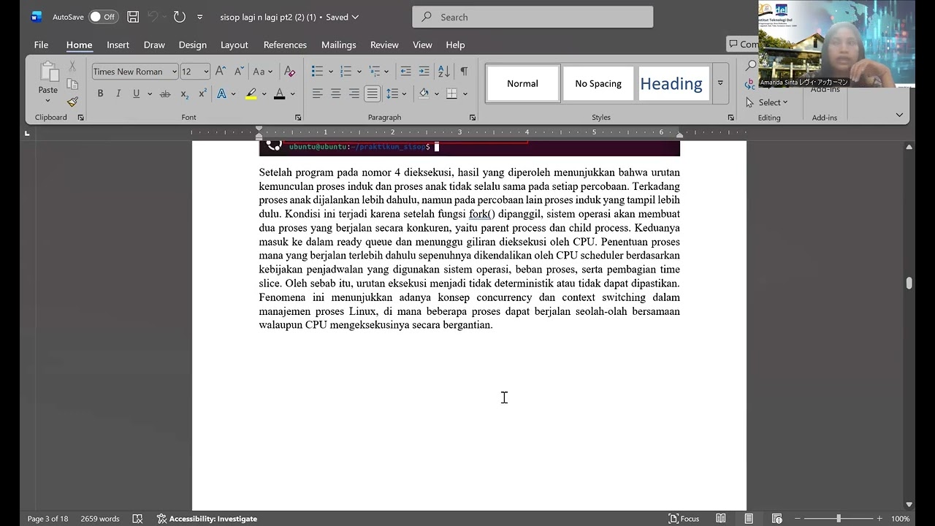
Task: Click the proofing check icon in status bar
Action: (x=137, y=519)
